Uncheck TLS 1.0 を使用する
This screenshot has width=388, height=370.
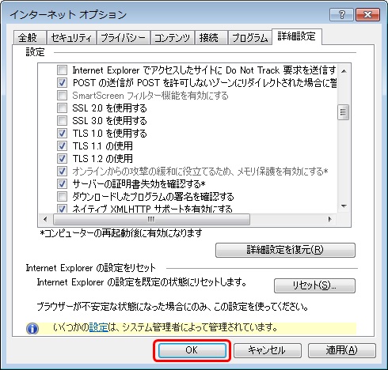point(62,133)
